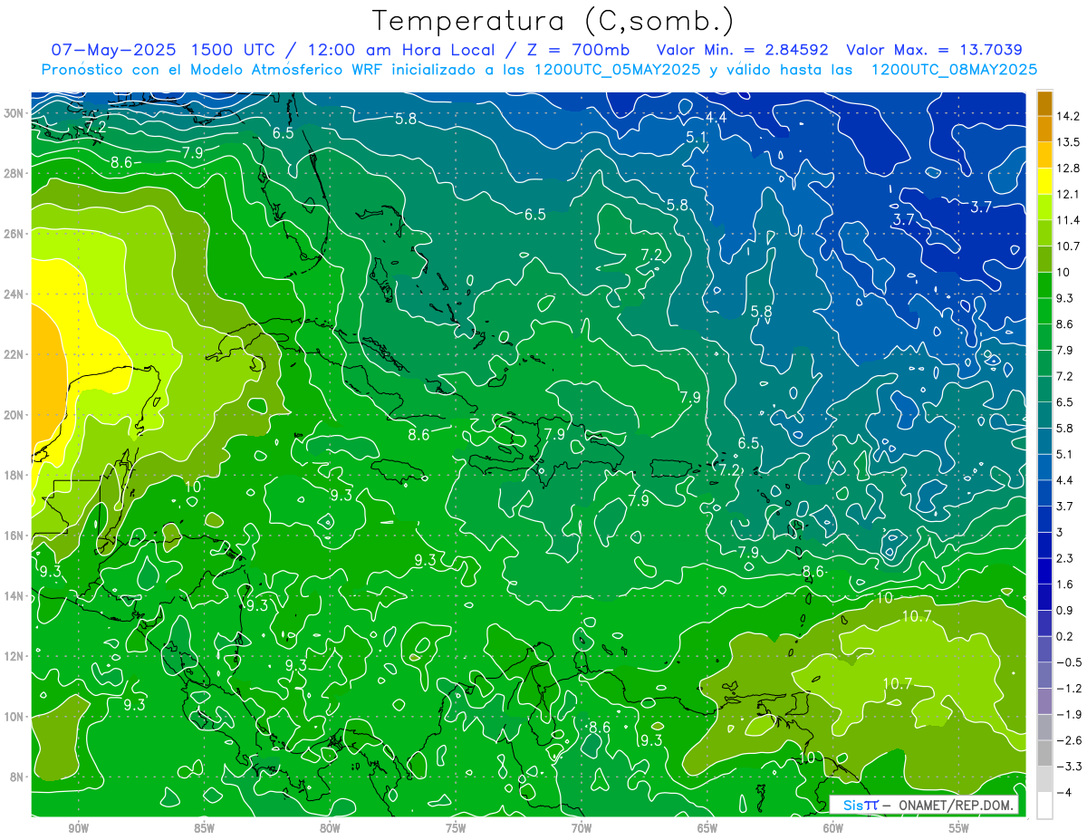
Task: Click the -3.3 colorbar label
Action: tap(1069, 767)
